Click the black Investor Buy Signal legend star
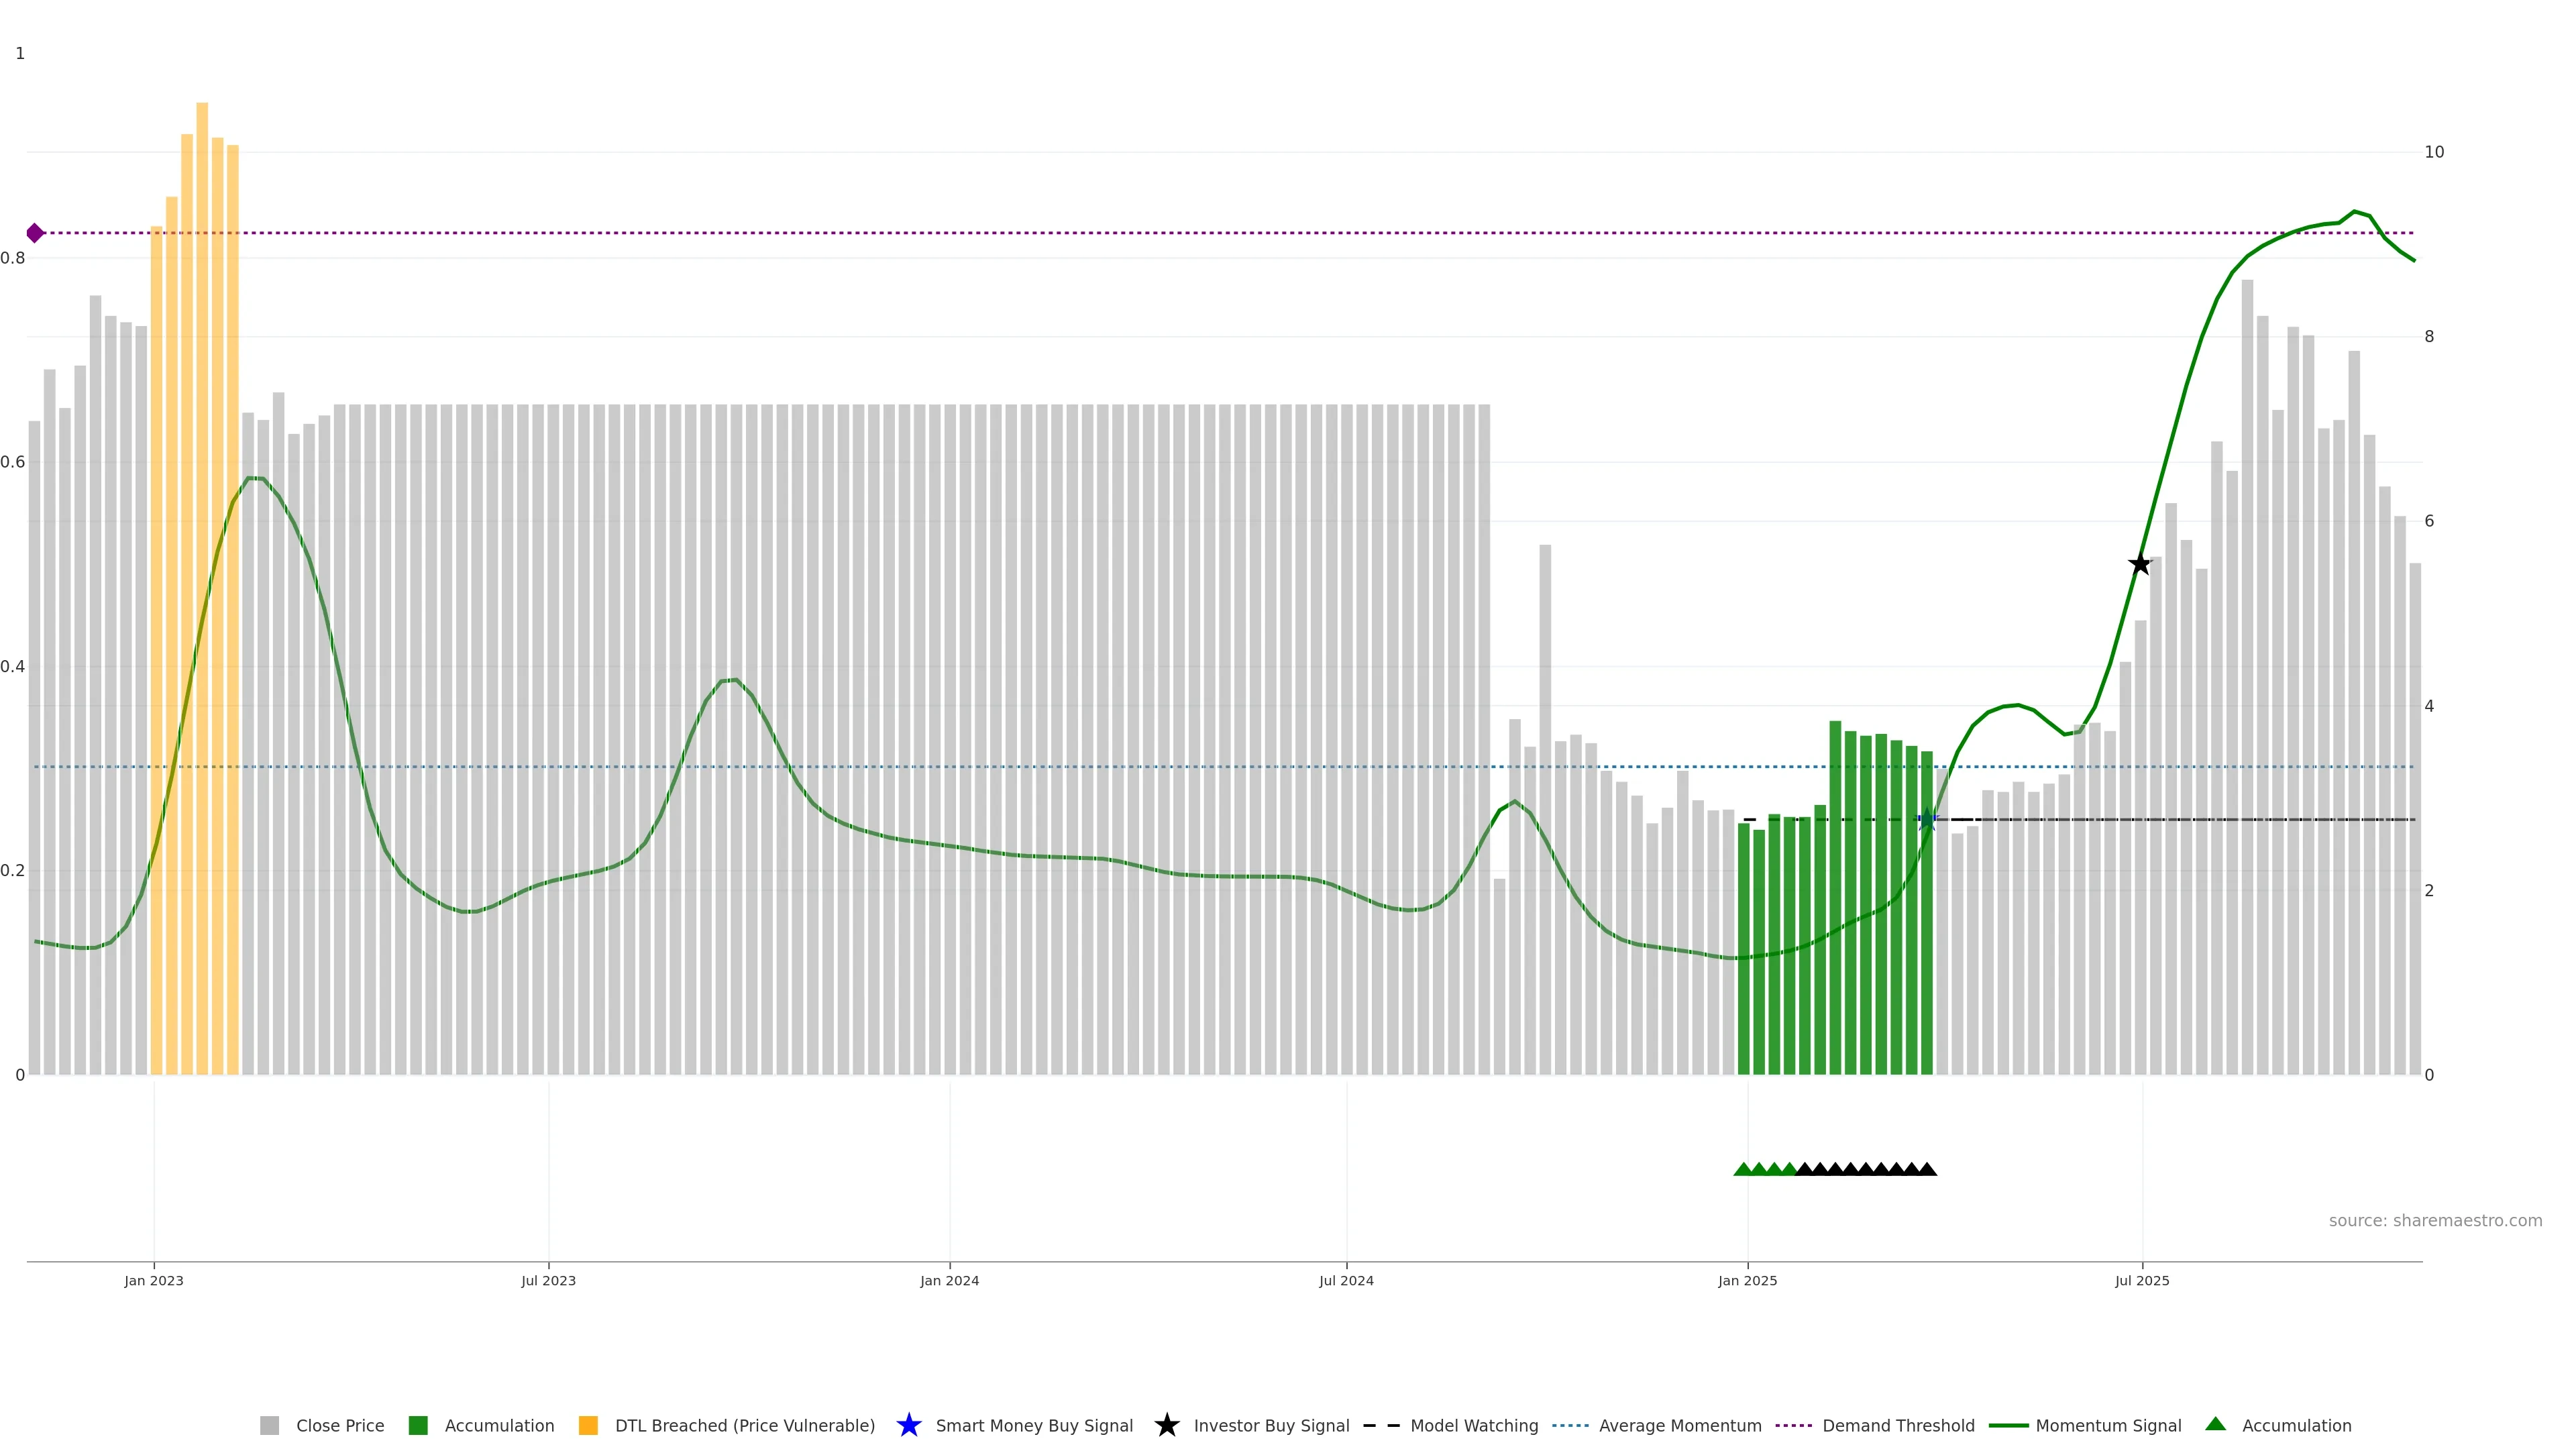Screen dimensions: 2576x1449 pos(1166,1425)
